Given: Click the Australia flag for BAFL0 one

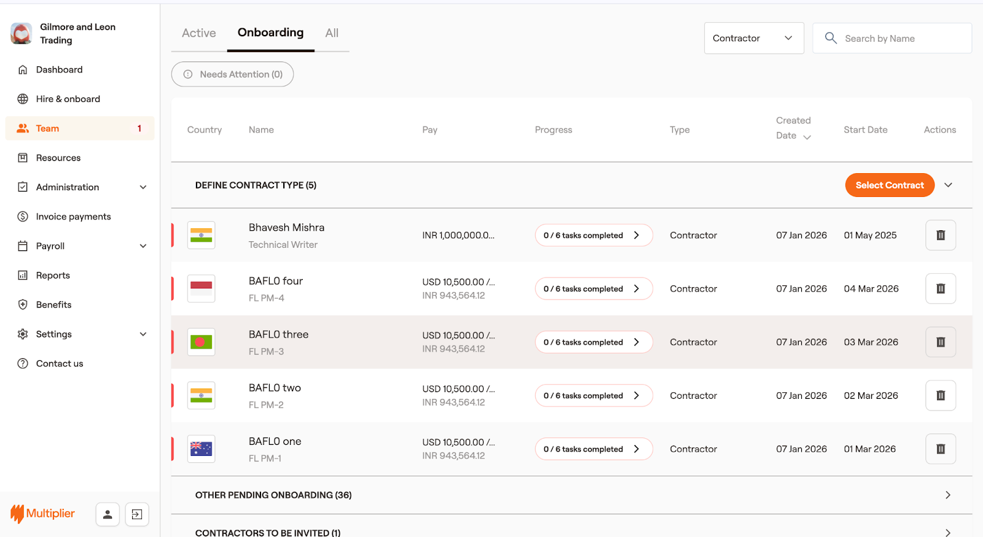Looking at the screenshot, I should 201,449.
